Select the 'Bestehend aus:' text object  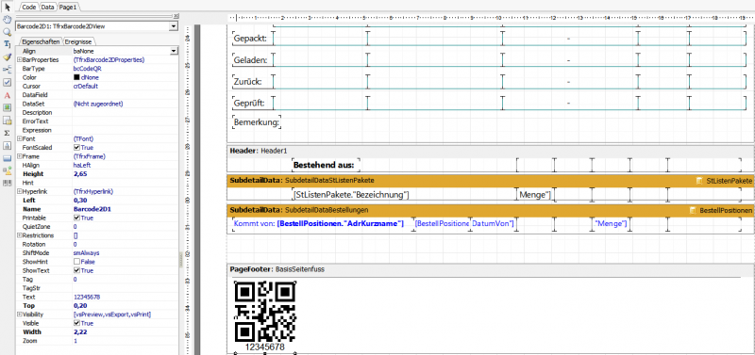point(327,165)
